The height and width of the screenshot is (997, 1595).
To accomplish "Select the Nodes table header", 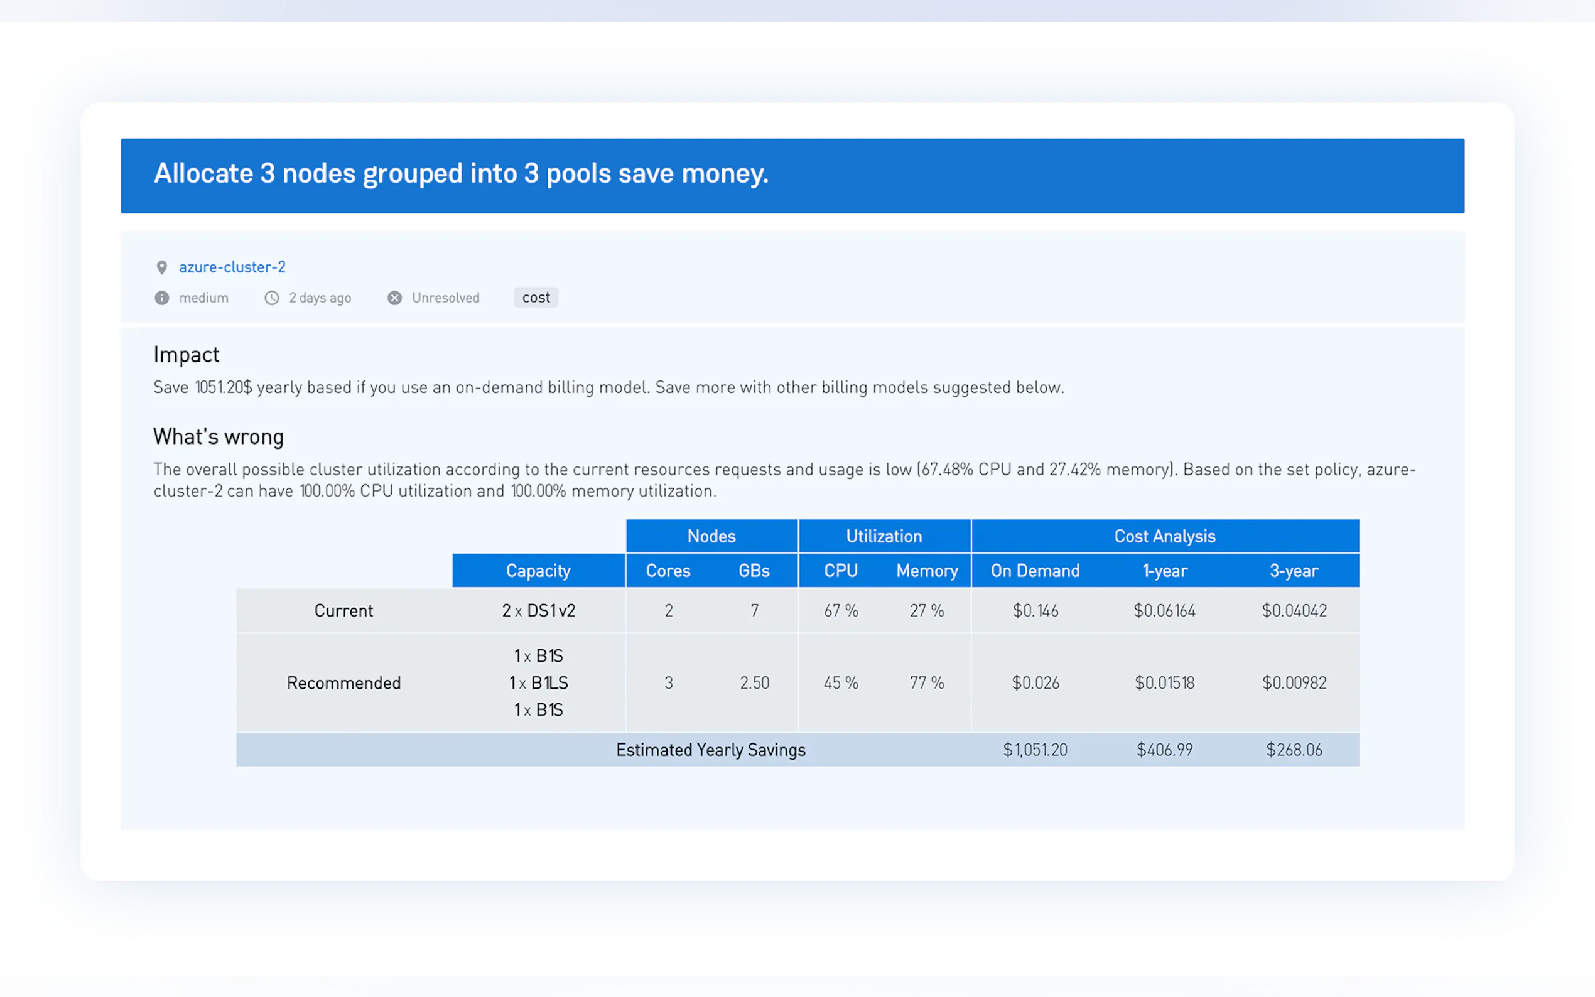I will point(711,536).
